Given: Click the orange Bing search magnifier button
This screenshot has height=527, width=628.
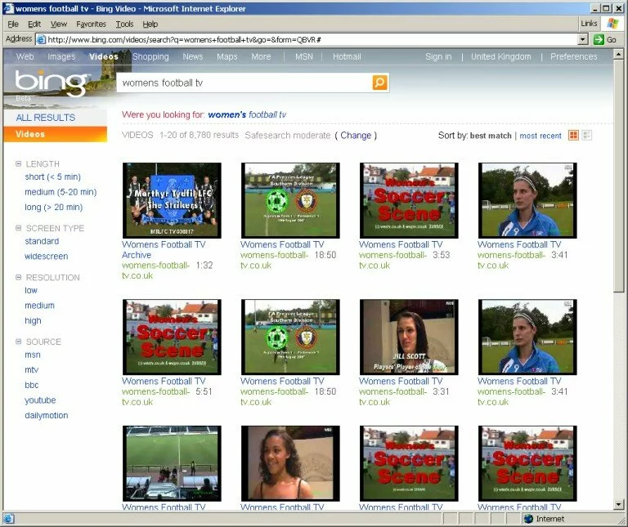Looking at the screenshot, I should [379, 83].
